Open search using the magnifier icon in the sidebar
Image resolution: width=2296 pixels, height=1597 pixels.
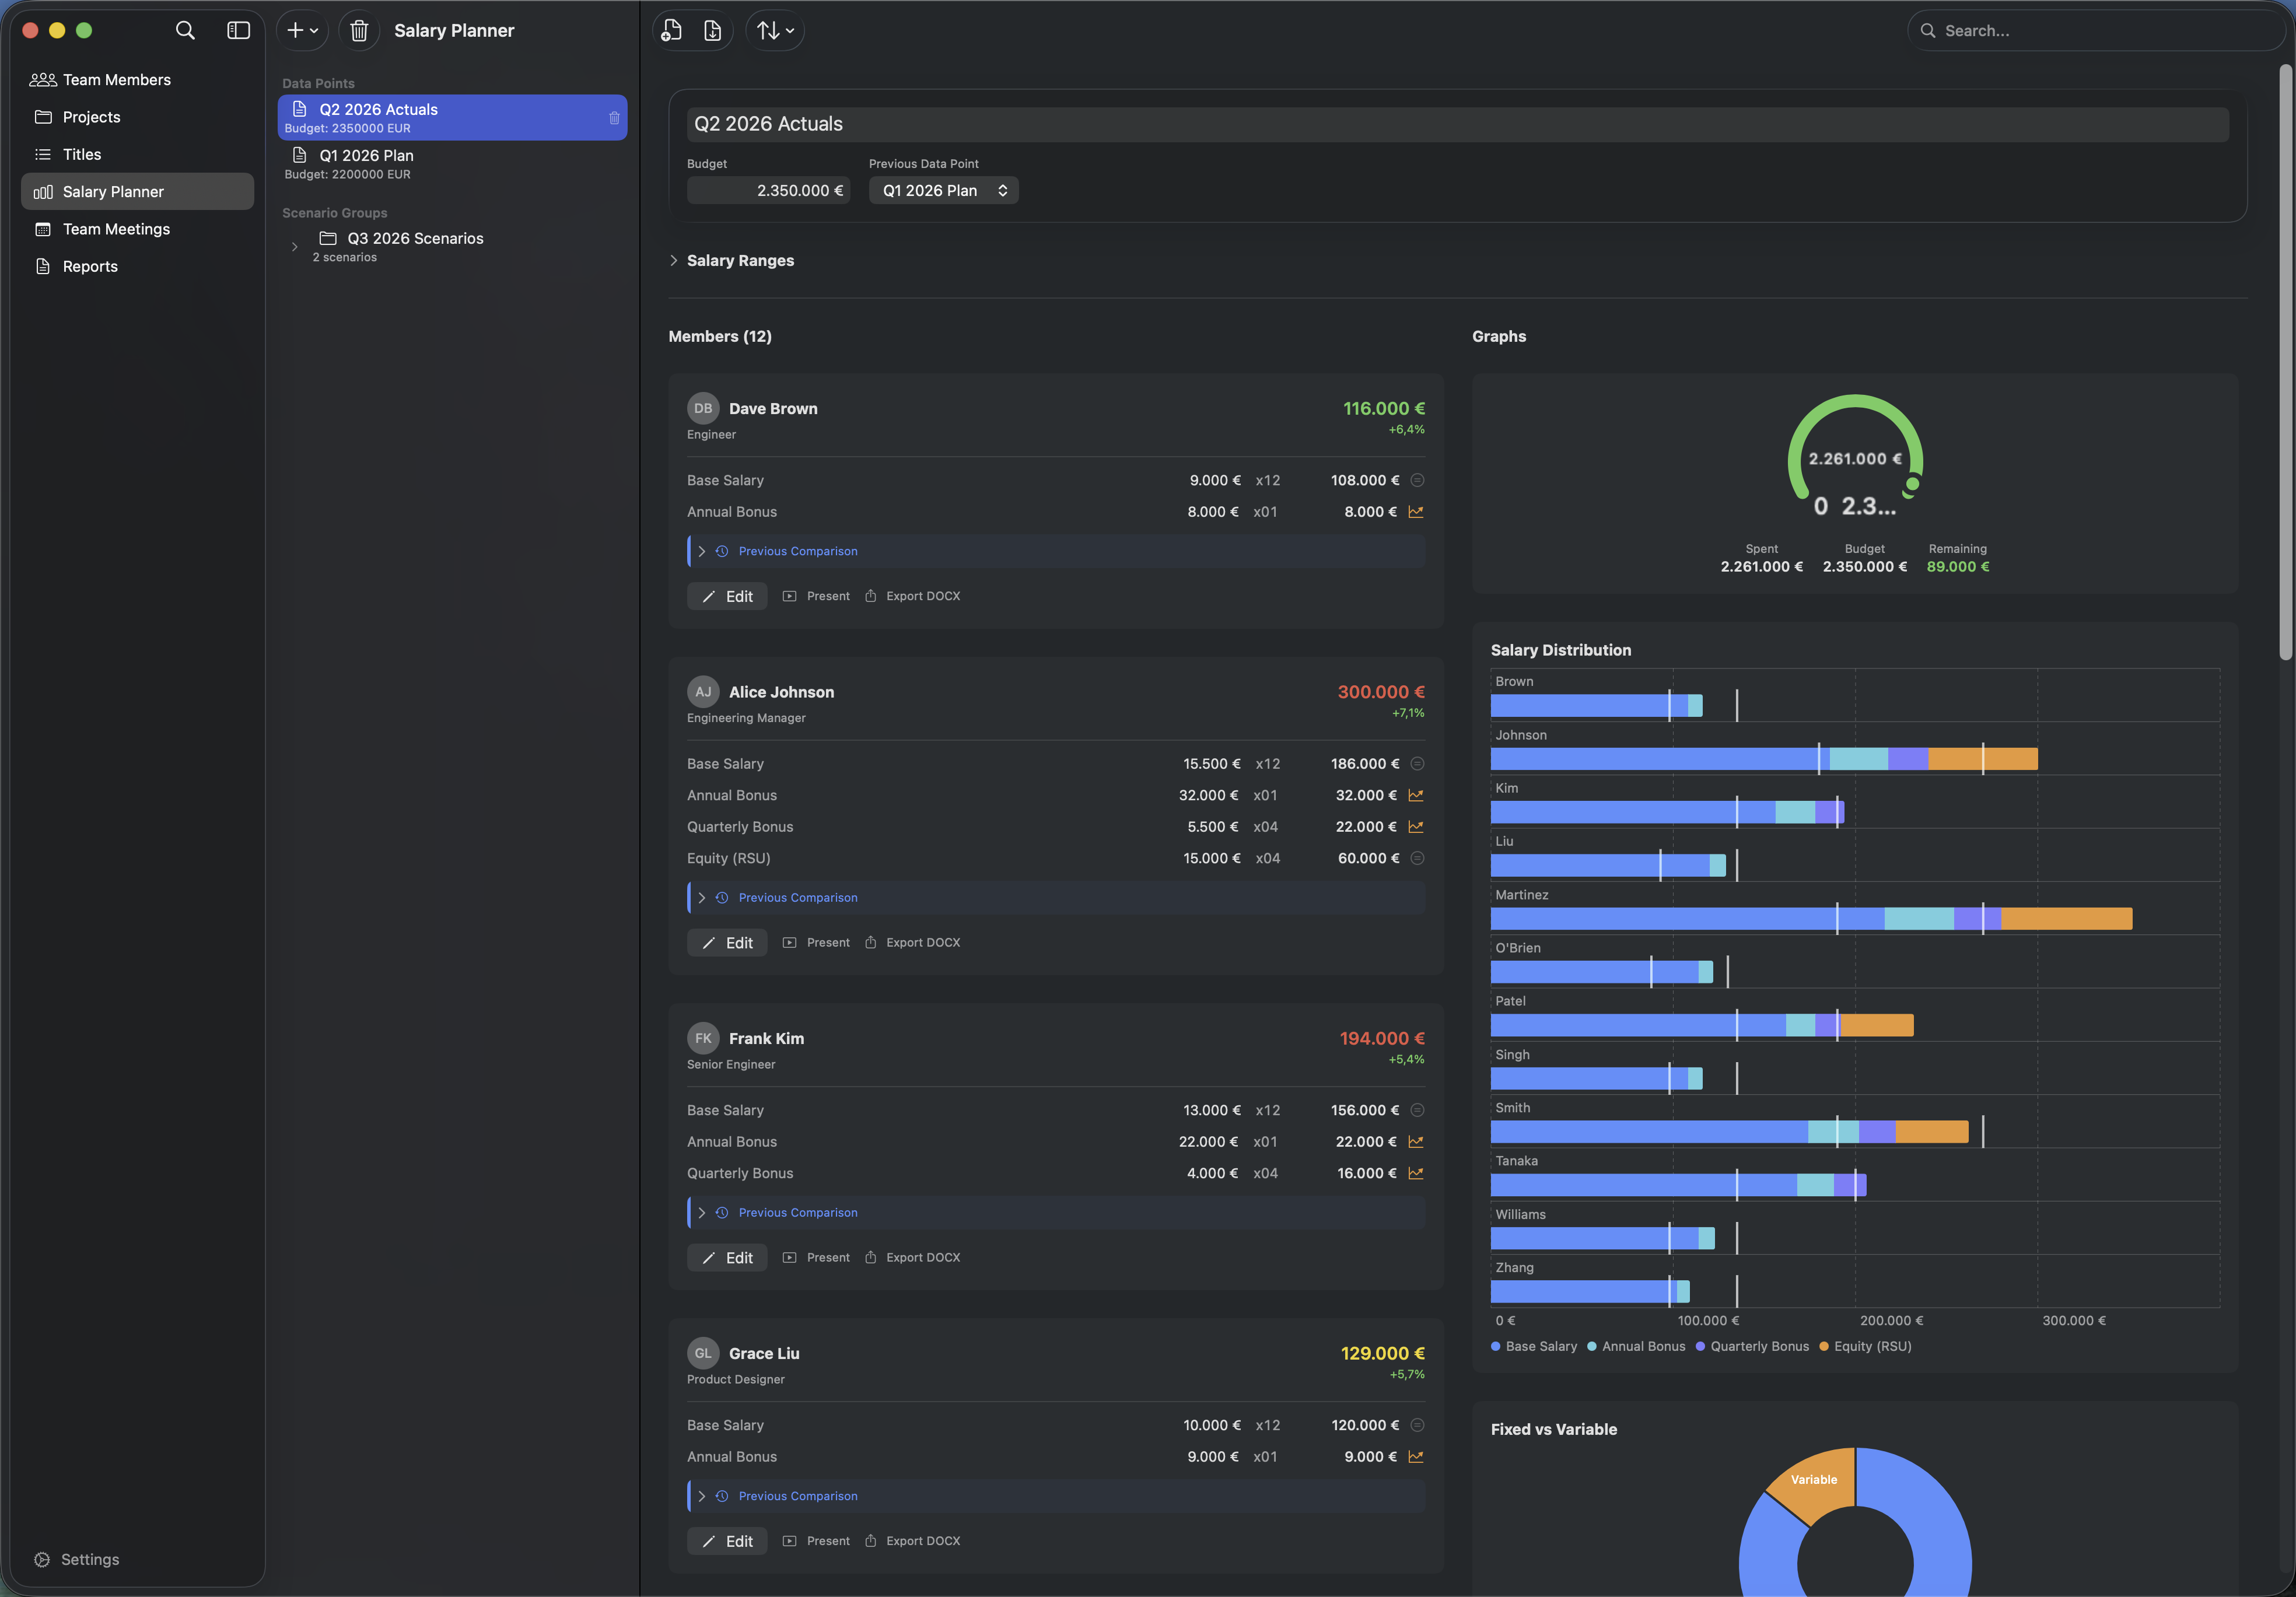pyautogui.click(x=185, y=31)
